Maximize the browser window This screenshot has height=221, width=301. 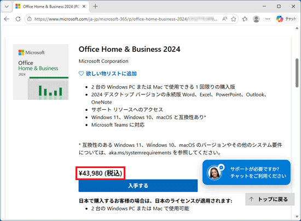tap(279, 7)
